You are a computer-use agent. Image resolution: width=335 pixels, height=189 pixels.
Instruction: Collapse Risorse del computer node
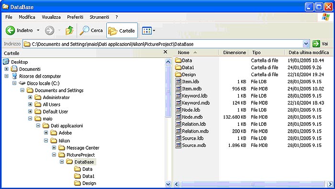click(6, 76)
